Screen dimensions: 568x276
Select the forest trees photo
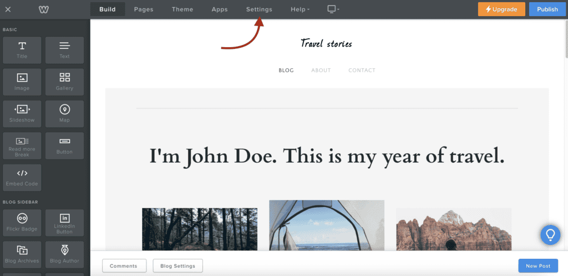[200, 229]
